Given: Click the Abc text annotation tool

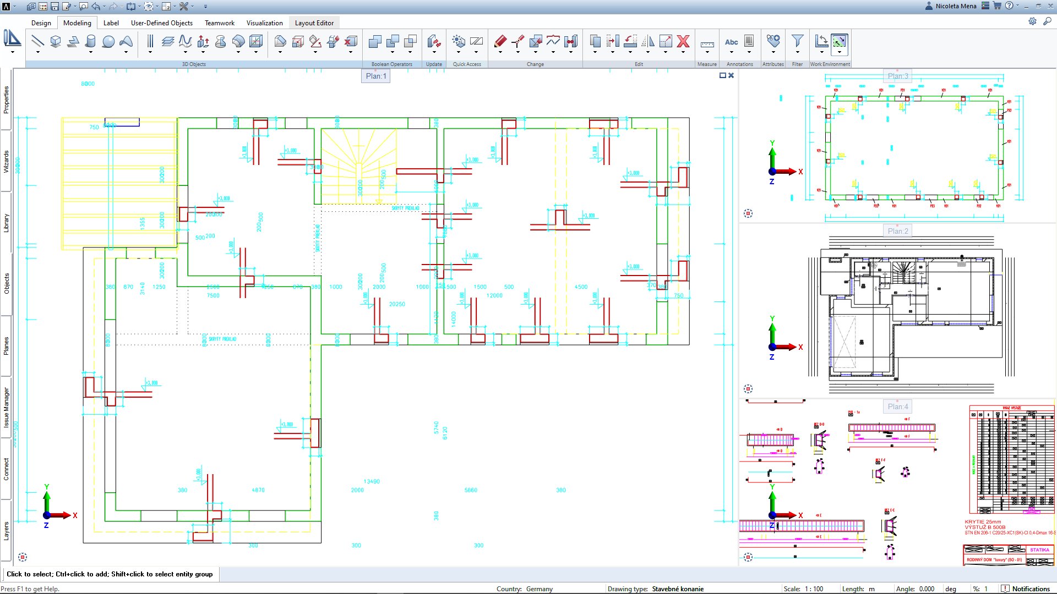Looking at the screenshot, I should 731,42.
